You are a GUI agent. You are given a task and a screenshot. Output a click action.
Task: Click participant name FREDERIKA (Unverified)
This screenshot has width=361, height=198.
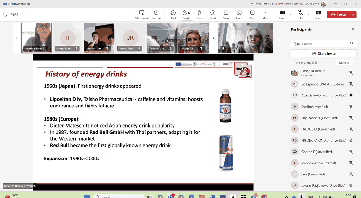tap(318, 129)
